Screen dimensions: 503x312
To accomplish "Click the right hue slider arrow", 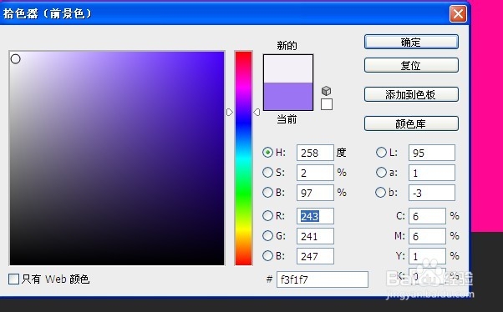I will (x=257, y=112).
